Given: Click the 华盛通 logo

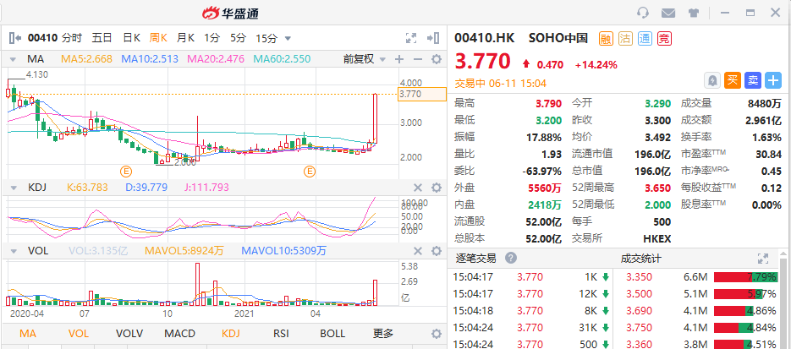Looking at the screenshot, I should pyautogui.click(x=230, y=13).
